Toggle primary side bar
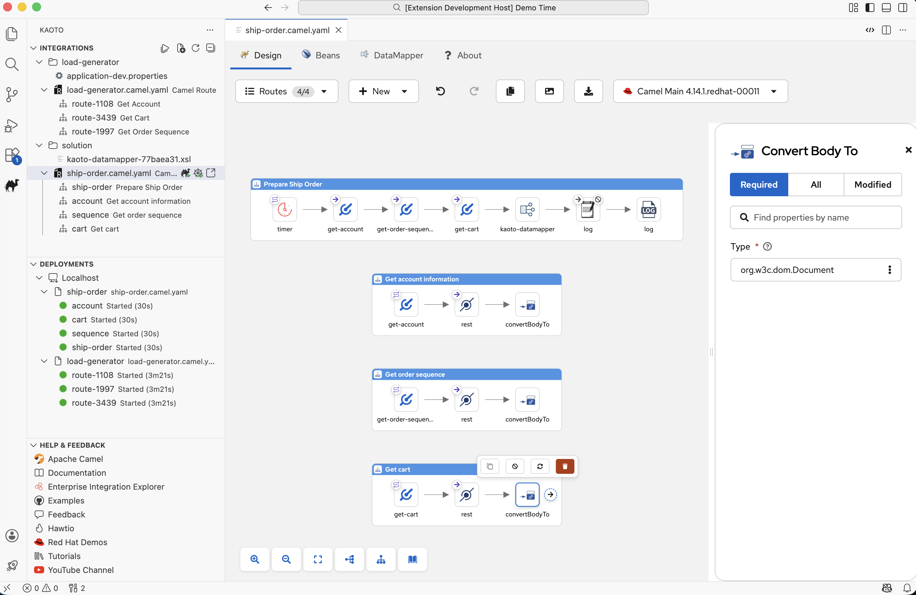The width and height of the screenshot is (916, 595). coord(869,8)
